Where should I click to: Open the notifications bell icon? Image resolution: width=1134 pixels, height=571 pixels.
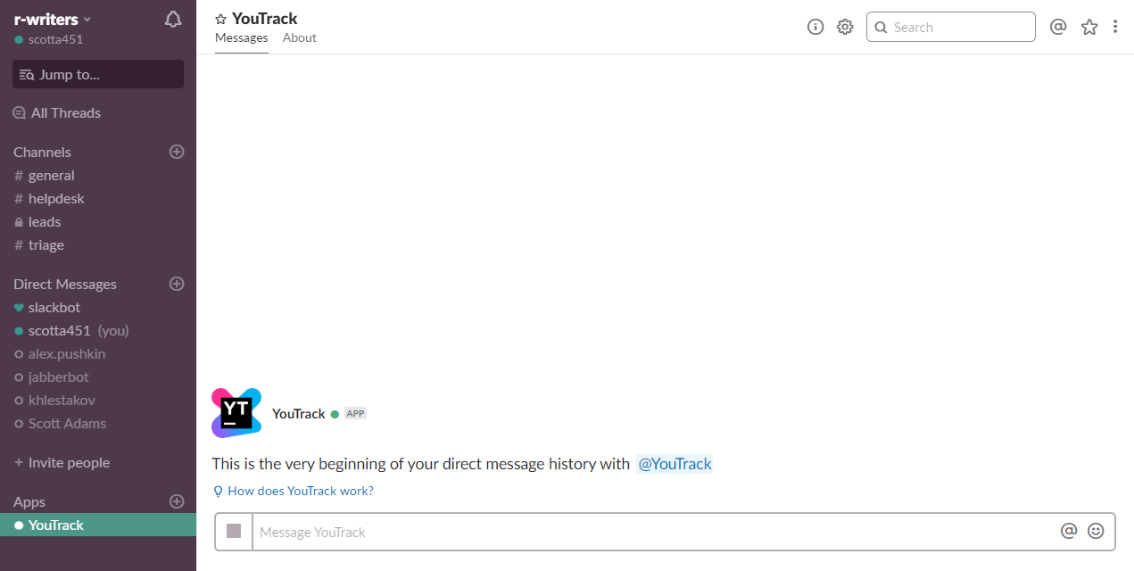coord(172,19)
